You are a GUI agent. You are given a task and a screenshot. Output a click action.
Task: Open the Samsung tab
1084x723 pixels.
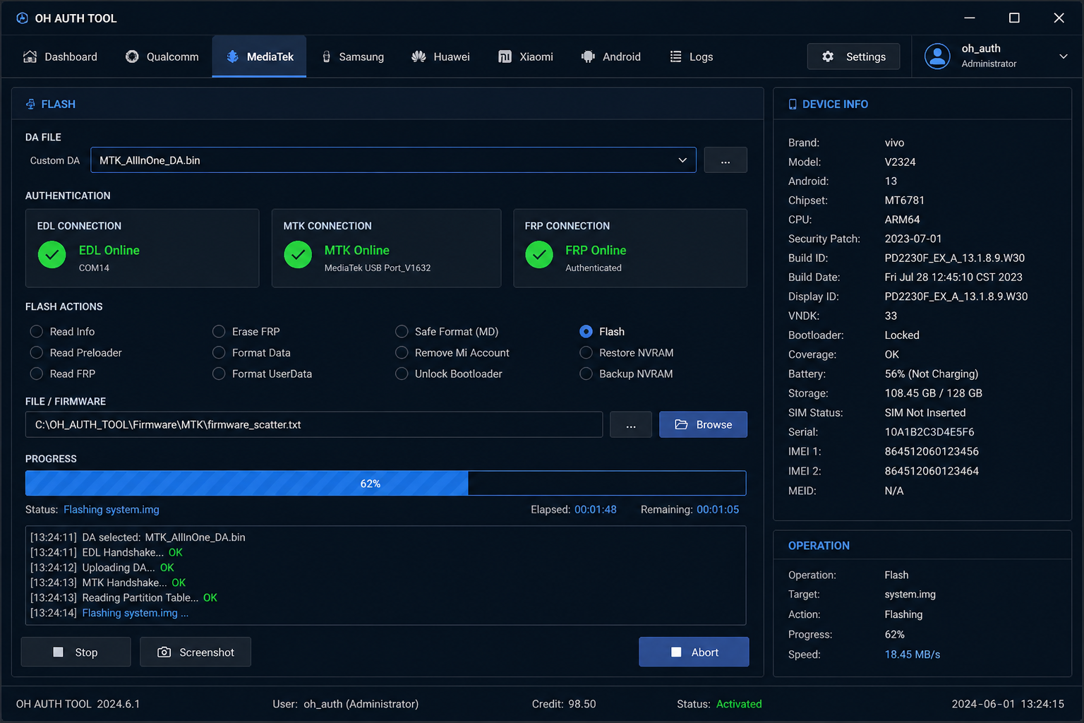click(x=353, y=56)
